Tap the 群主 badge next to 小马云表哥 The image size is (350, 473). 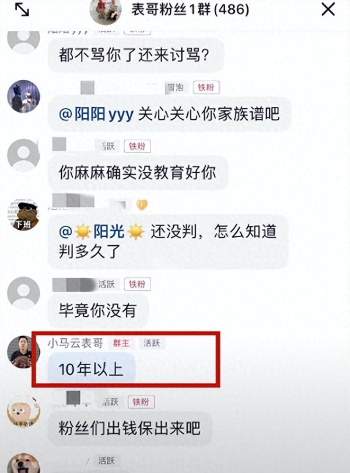click(x=121, y=343)
